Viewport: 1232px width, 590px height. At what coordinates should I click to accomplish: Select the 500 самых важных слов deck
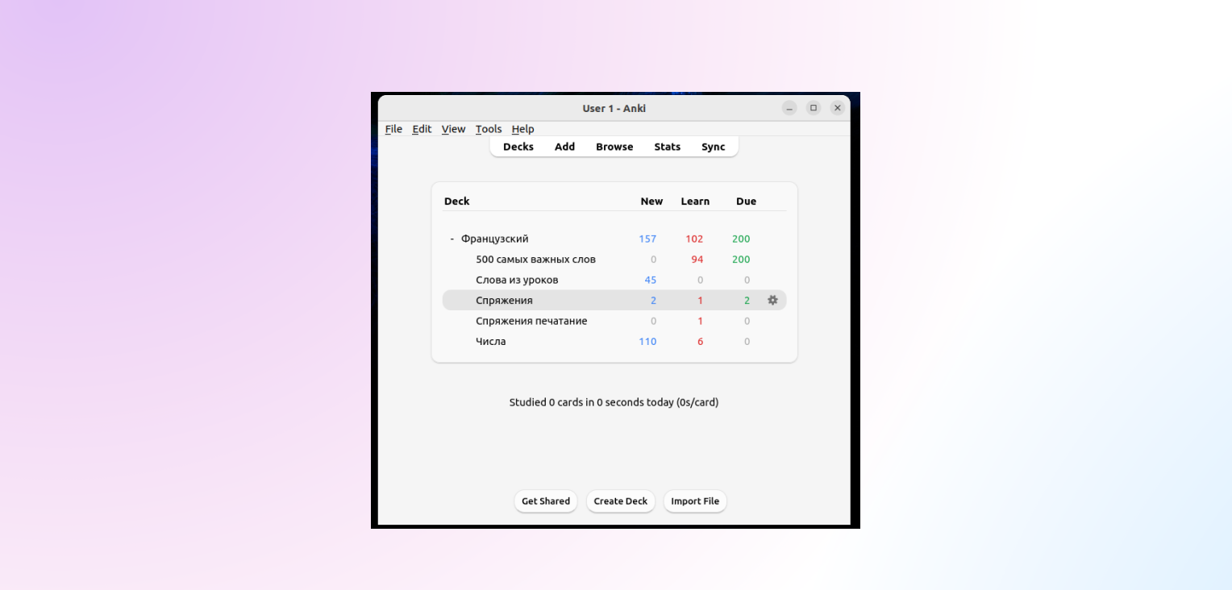point(535,260)
